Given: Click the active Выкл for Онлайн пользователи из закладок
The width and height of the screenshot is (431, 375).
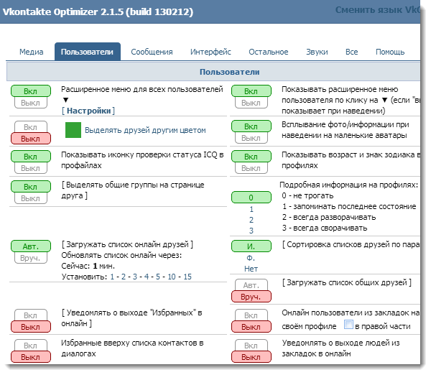Looking at the screenshot, I should pyautogui.click(x=251, y=327).
